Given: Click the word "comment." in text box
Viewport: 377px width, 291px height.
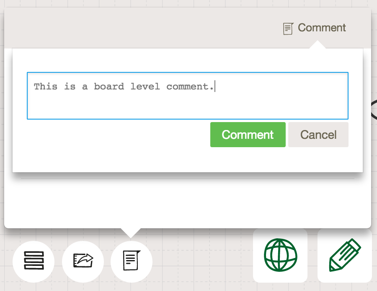Looking at the screenshot, I should point(190,87).
